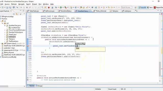163x91 pixels.
Task: Click the Resume debug toolbar icon
Action: [x=21, y=7]
